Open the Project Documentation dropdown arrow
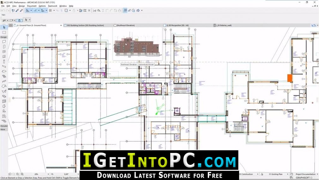 pos(317,174)
